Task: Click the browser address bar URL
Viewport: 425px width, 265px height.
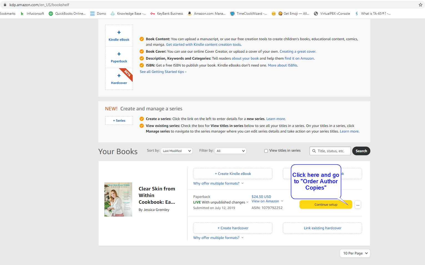Action: tap(39, 5)
